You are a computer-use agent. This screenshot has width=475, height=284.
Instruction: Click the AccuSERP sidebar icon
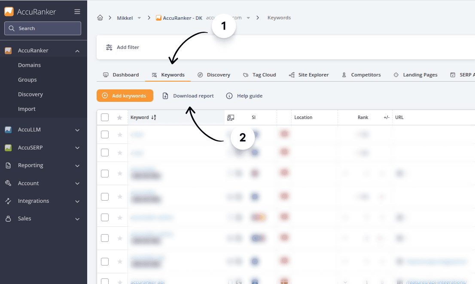(8, 148)
